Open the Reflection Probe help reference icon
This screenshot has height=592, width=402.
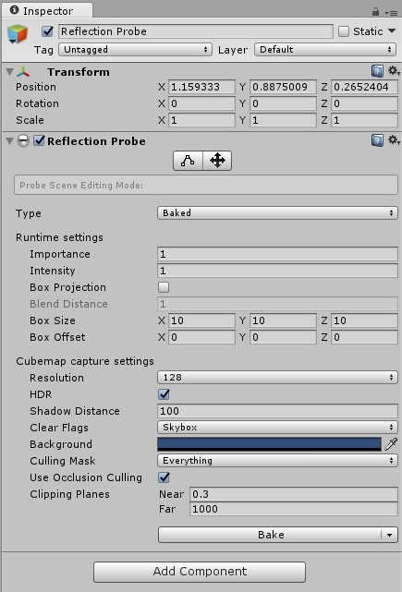(377, 140)
